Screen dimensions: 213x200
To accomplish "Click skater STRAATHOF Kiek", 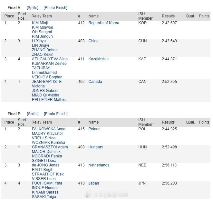I will 48,174.
